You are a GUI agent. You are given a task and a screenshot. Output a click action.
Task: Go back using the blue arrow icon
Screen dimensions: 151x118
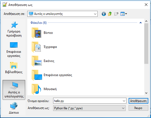(104, 14)
